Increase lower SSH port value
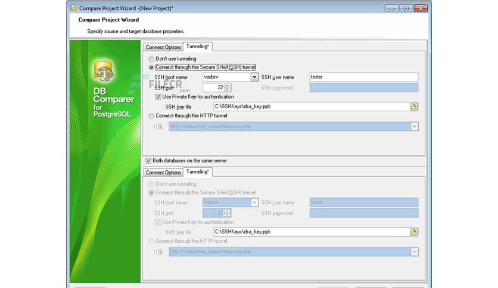498x288 pixels. tap(228, 211)
